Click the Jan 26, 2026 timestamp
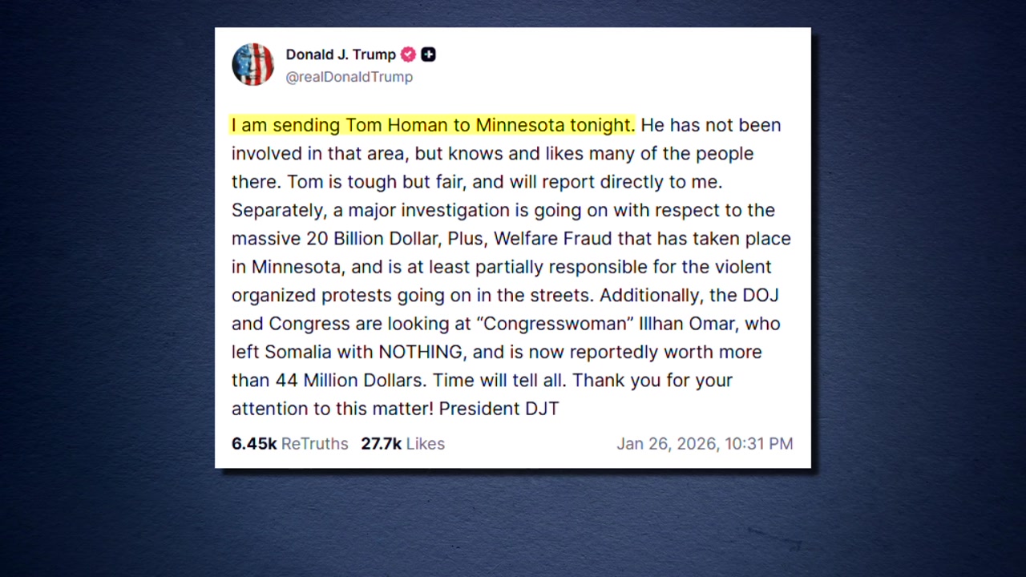 tap(704, 444)
